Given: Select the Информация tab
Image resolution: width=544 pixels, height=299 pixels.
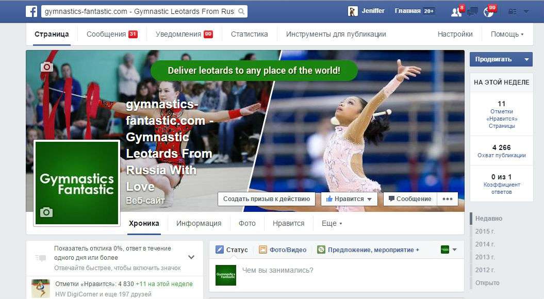Looking at the screenshot, I should 199,223.
